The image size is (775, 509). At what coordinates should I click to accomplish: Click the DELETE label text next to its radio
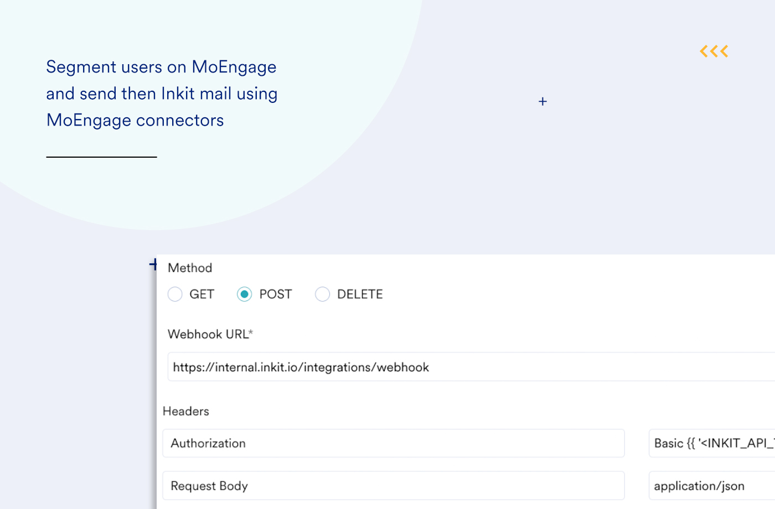click(x=360, y=294)
